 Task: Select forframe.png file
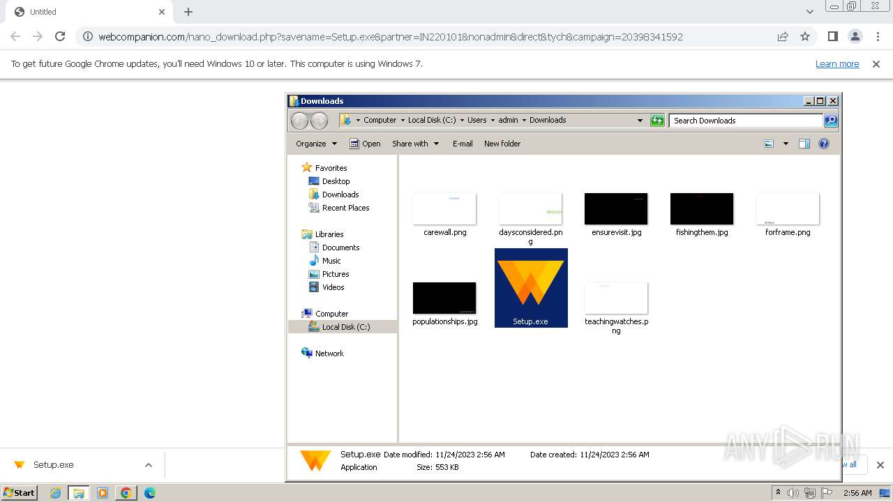click(788, 215)
